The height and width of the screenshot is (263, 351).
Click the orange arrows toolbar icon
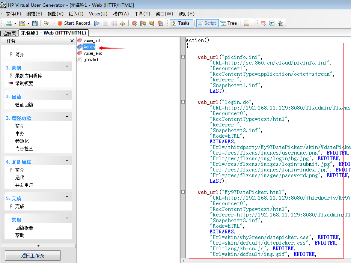(x=263, y=23)
